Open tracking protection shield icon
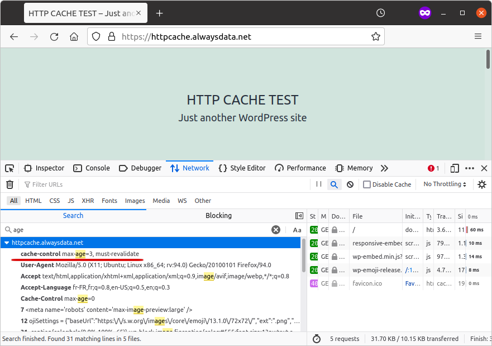The image size is (492, 346). 96,37
